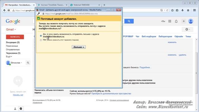Click the blue Google search magnifier button
This screenshot has width=199, height=112.
[x=129, y=21]
